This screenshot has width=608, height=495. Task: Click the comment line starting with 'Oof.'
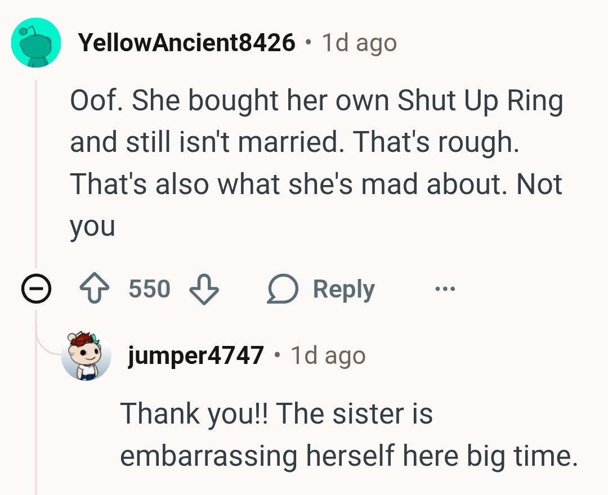tap(315, 101)
